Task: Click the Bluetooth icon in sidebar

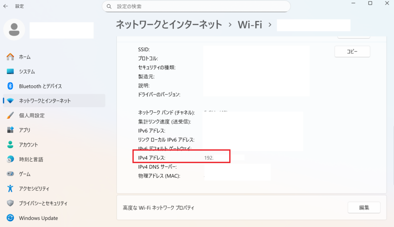Action: pyautogui.click(x=10, y=86)
